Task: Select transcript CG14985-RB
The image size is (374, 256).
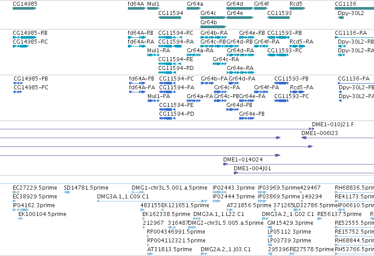Action: [25, 37]
